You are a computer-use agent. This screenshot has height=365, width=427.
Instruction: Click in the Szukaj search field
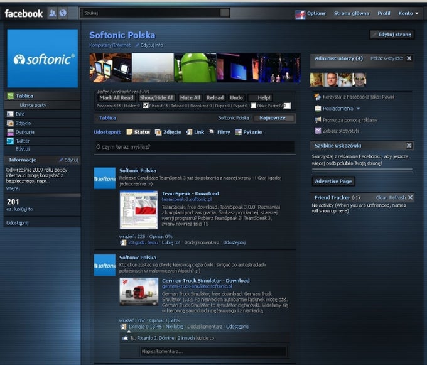pyautogui.click(x=151, y=13)
